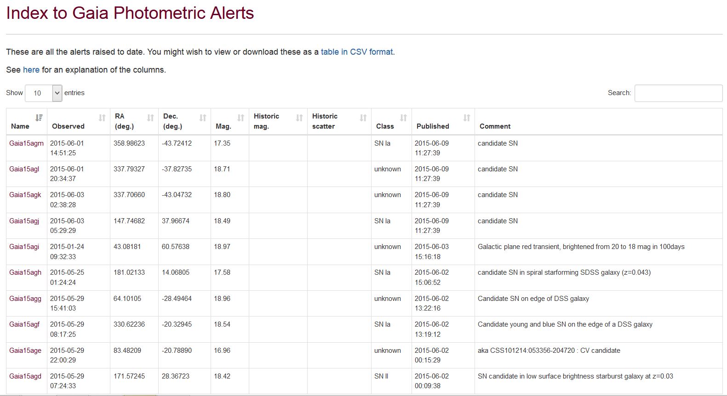Sort by Class column arrows

pos(403,118)
